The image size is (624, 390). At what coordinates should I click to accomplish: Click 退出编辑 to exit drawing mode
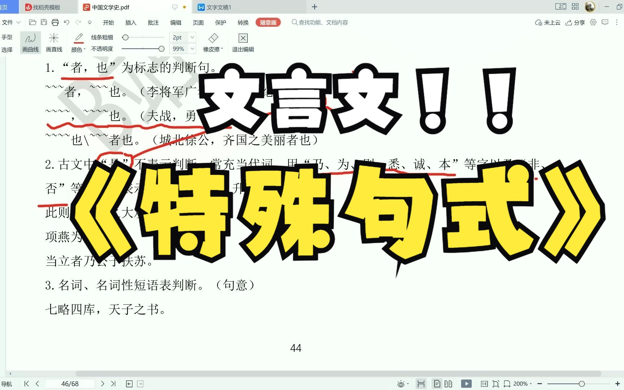pos(242,42)
